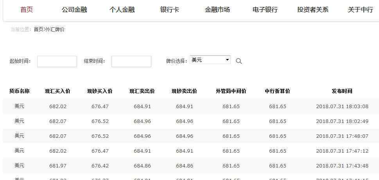Click the 外汇牌价 breadcrumb text
The width and height of the screenshot is (379, 180).
click(55, 30)
